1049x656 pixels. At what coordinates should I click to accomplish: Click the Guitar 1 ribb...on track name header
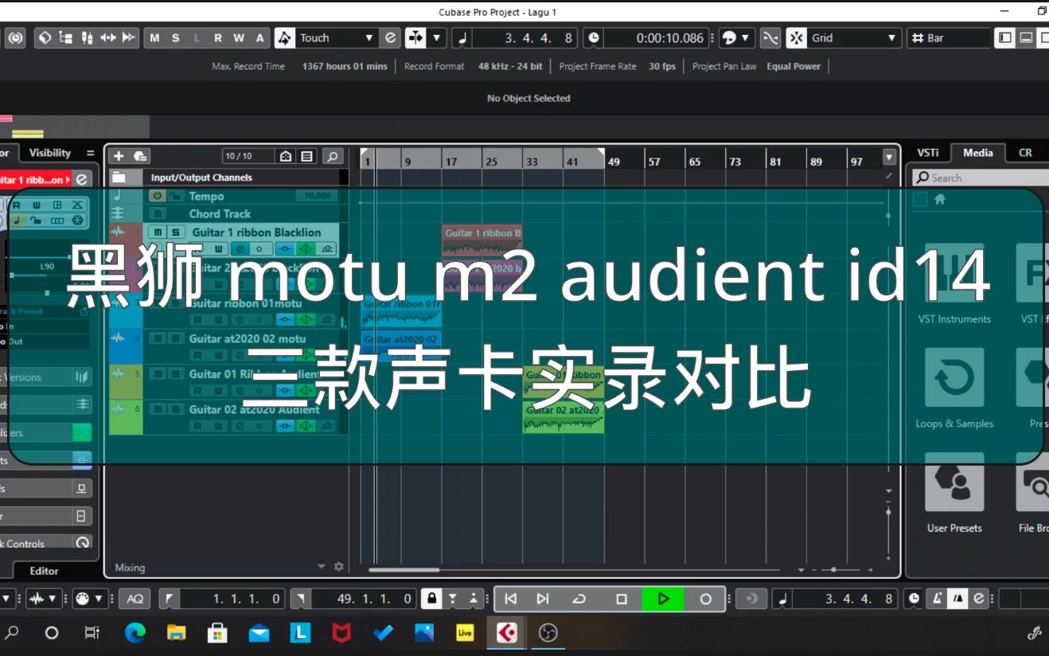click(35, 179)
